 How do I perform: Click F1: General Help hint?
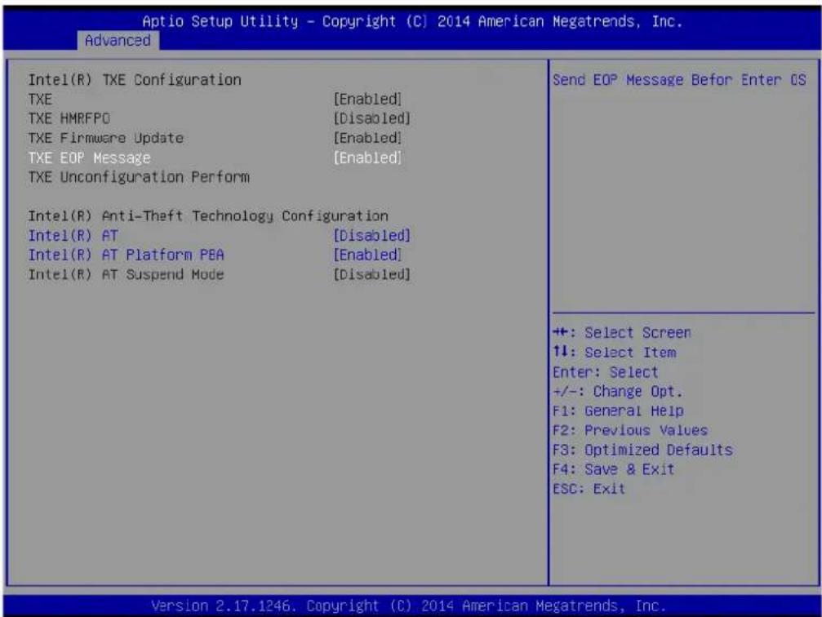(618, 411)
